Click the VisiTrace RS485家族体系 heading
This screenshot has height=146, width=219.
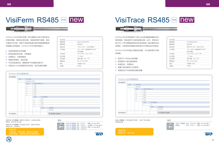click(128, 79)
